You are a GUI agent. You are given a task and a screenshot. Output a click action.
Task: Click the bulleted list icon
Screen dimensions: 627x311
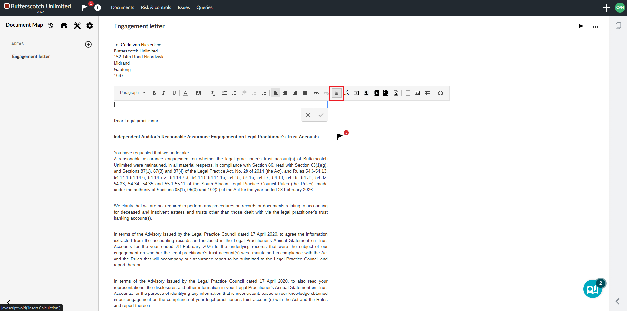(x=224, y=93)
